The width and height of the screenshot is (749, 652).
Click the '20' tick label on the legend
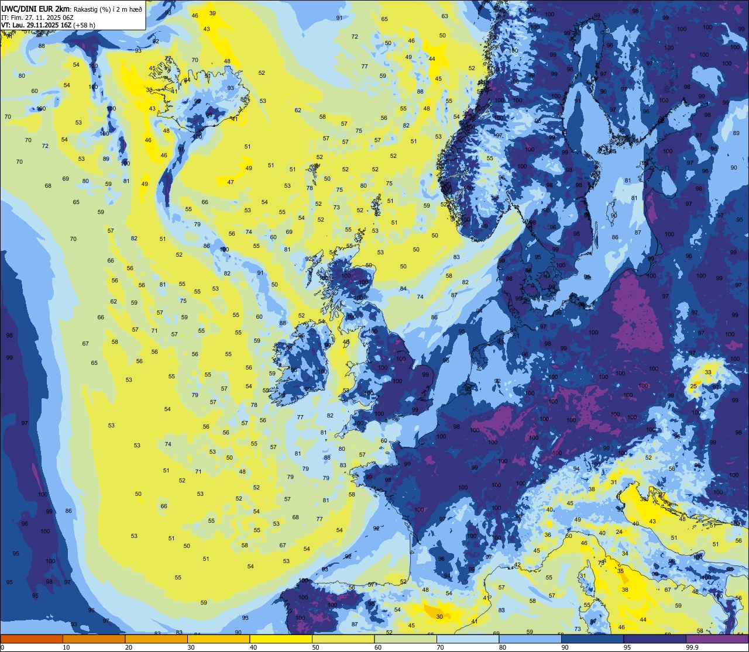point(129,647)
